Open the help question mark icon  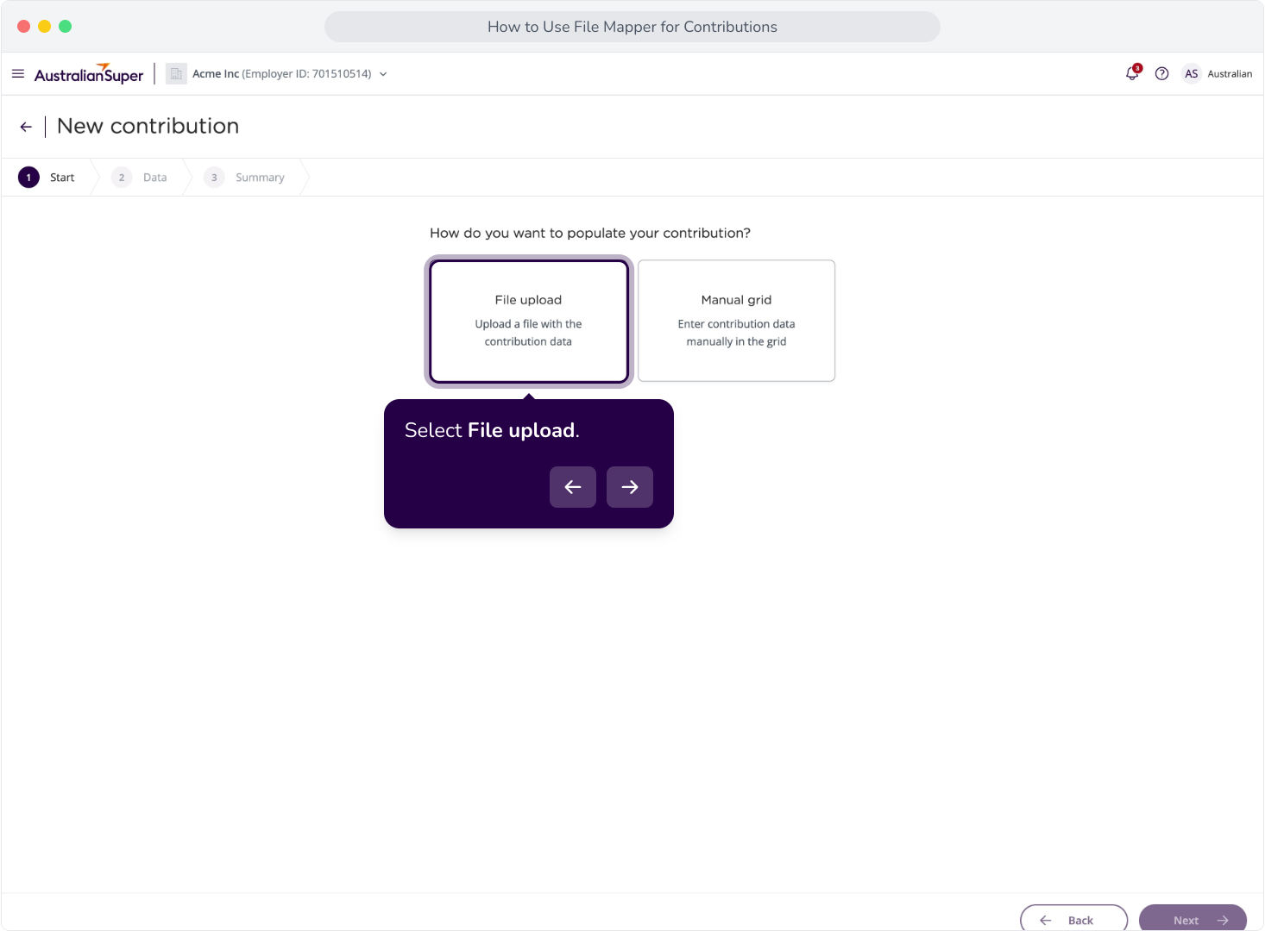click(x=1162, y=74)
